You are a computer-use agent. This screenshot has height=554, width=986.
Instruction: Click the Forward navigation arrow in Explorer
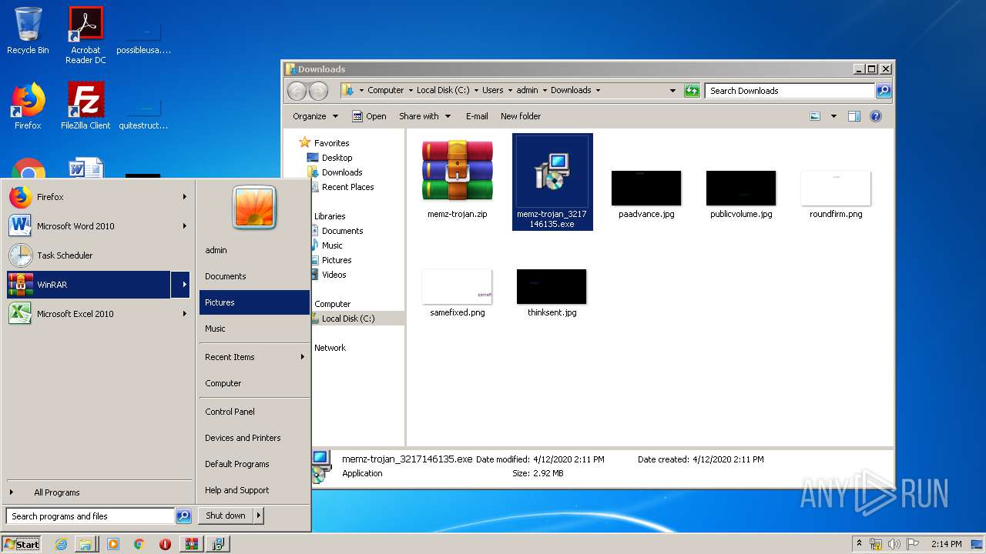click(318, 91)
